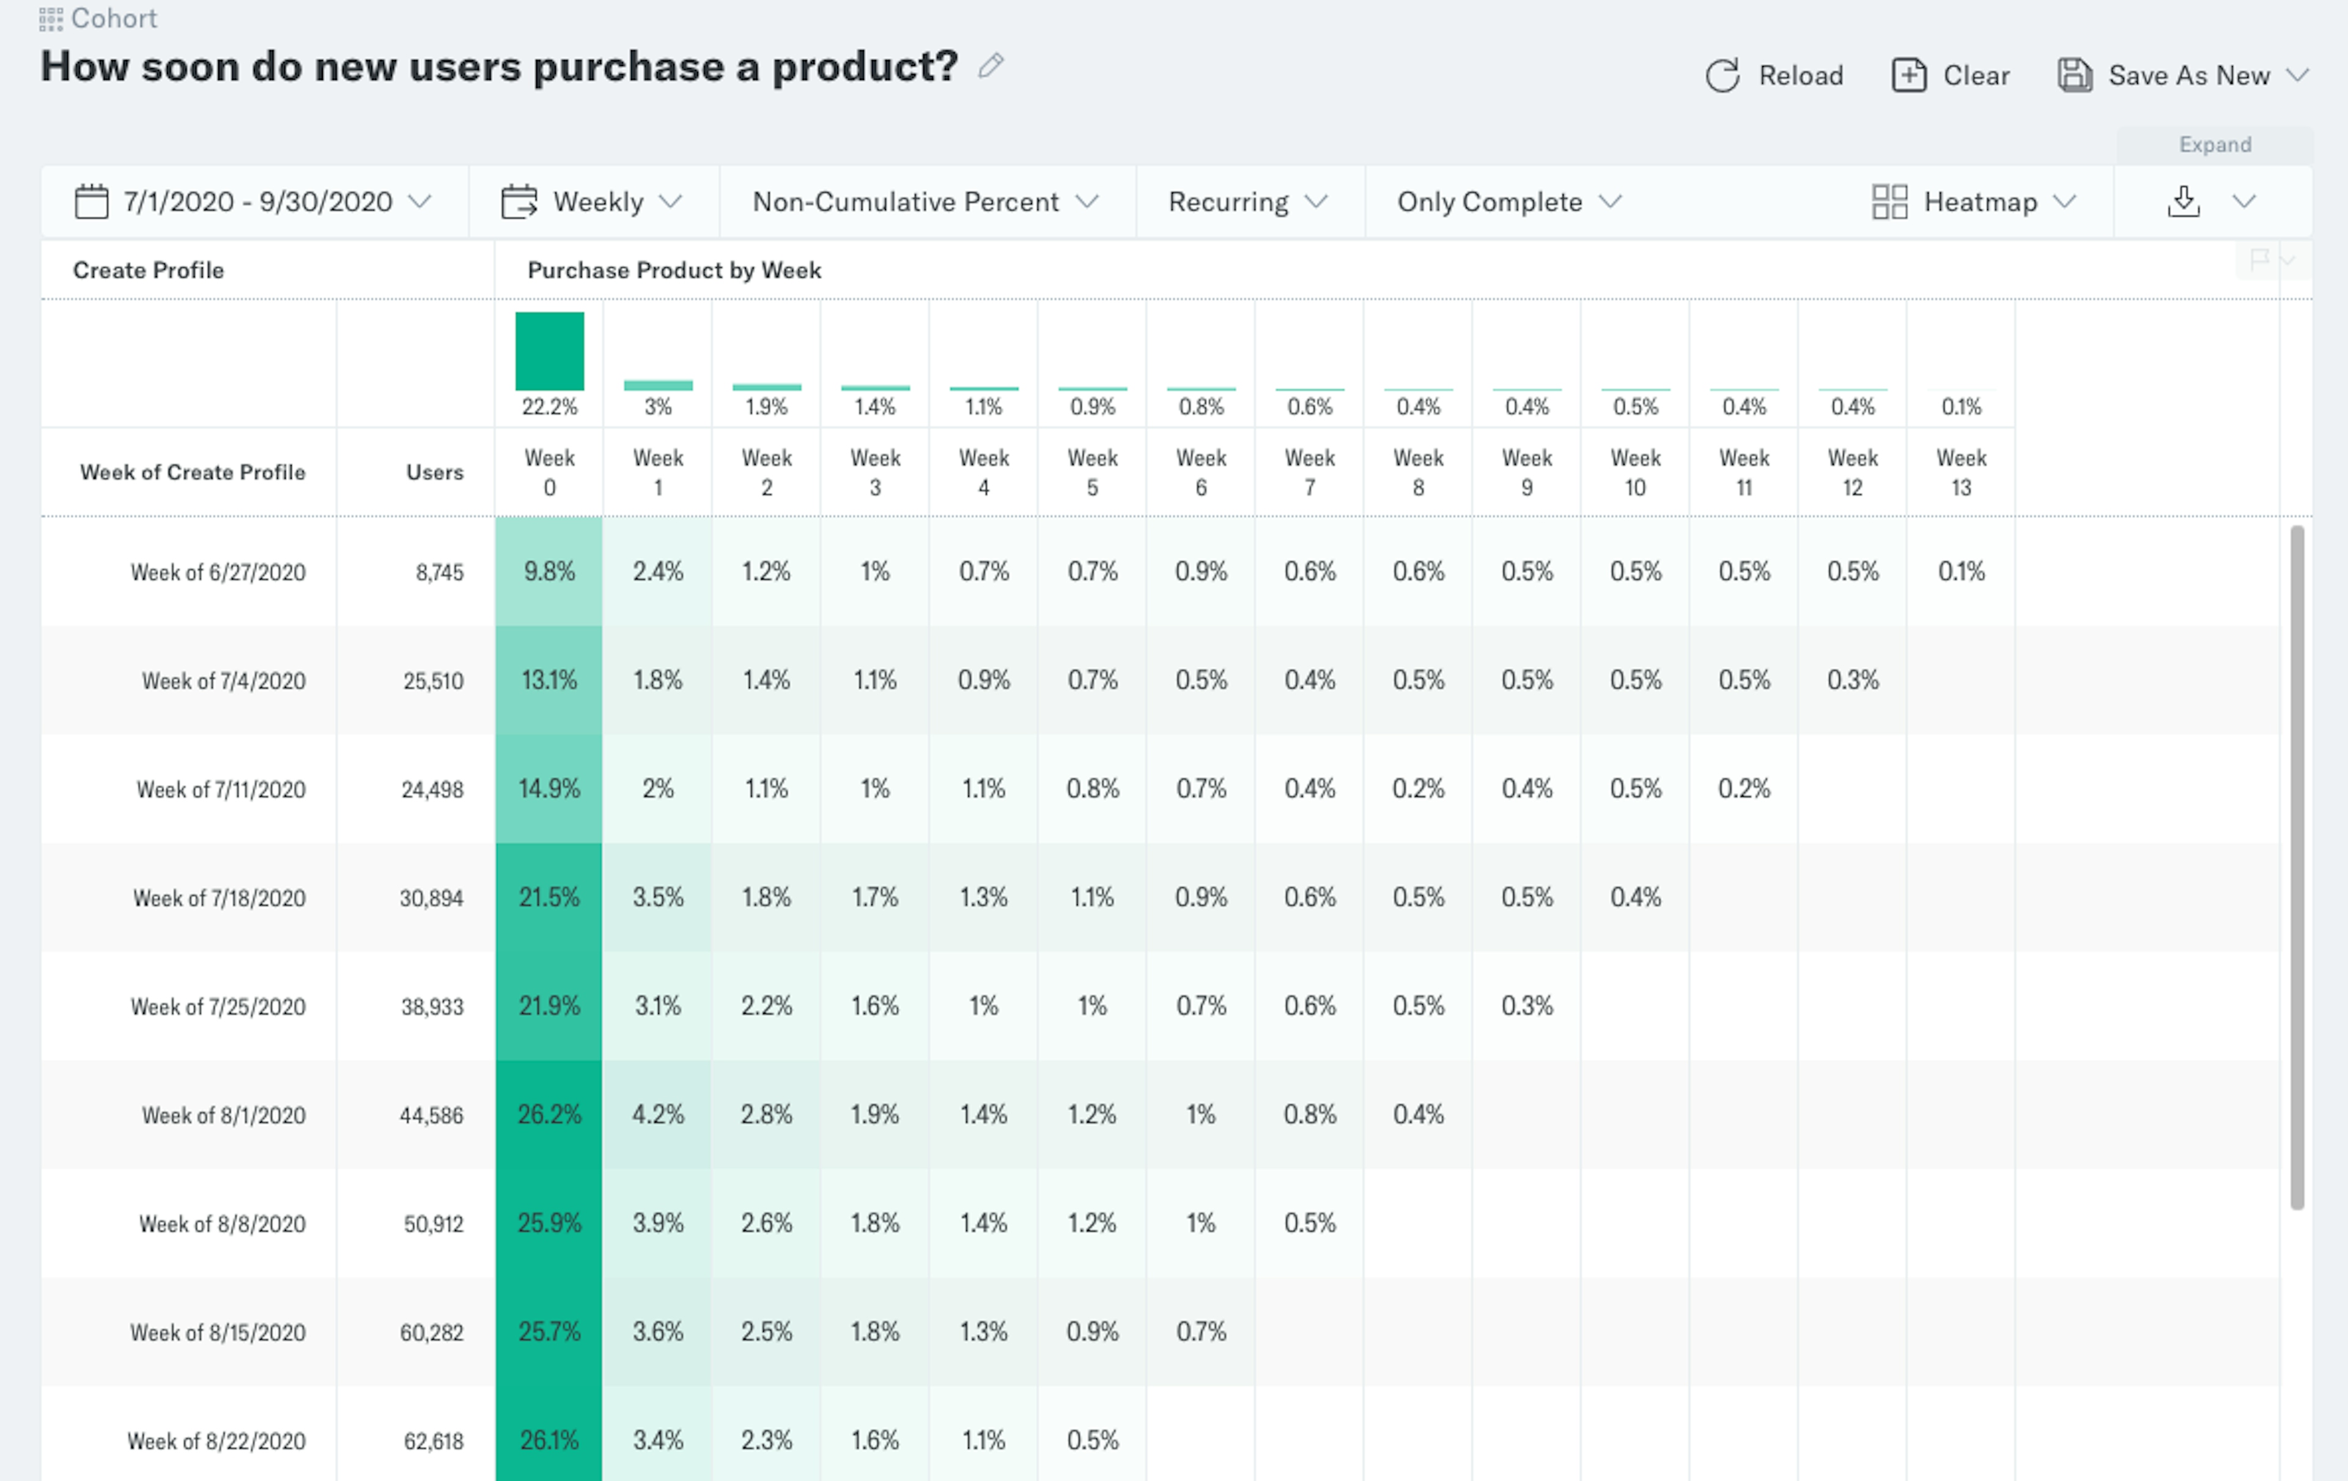Image resolution: width=2348 pixels, height=1481 pixels.
Task: Click the Cohort grid icon in the breadcrumb
Action: (x=51, y=18)
